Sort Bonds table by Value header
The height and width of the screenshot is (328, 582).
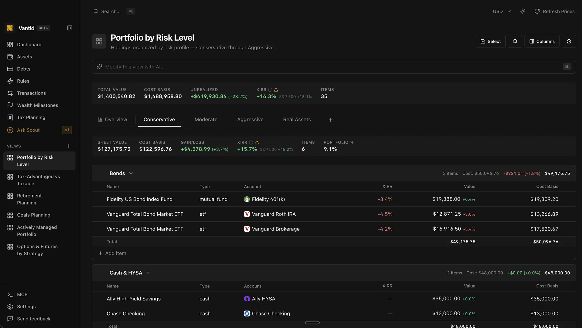tap(469, 187)
